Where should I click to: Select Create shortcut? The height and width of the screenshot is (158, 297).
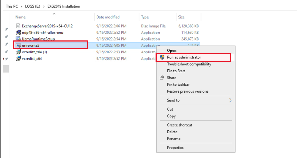tap(180, 125)
